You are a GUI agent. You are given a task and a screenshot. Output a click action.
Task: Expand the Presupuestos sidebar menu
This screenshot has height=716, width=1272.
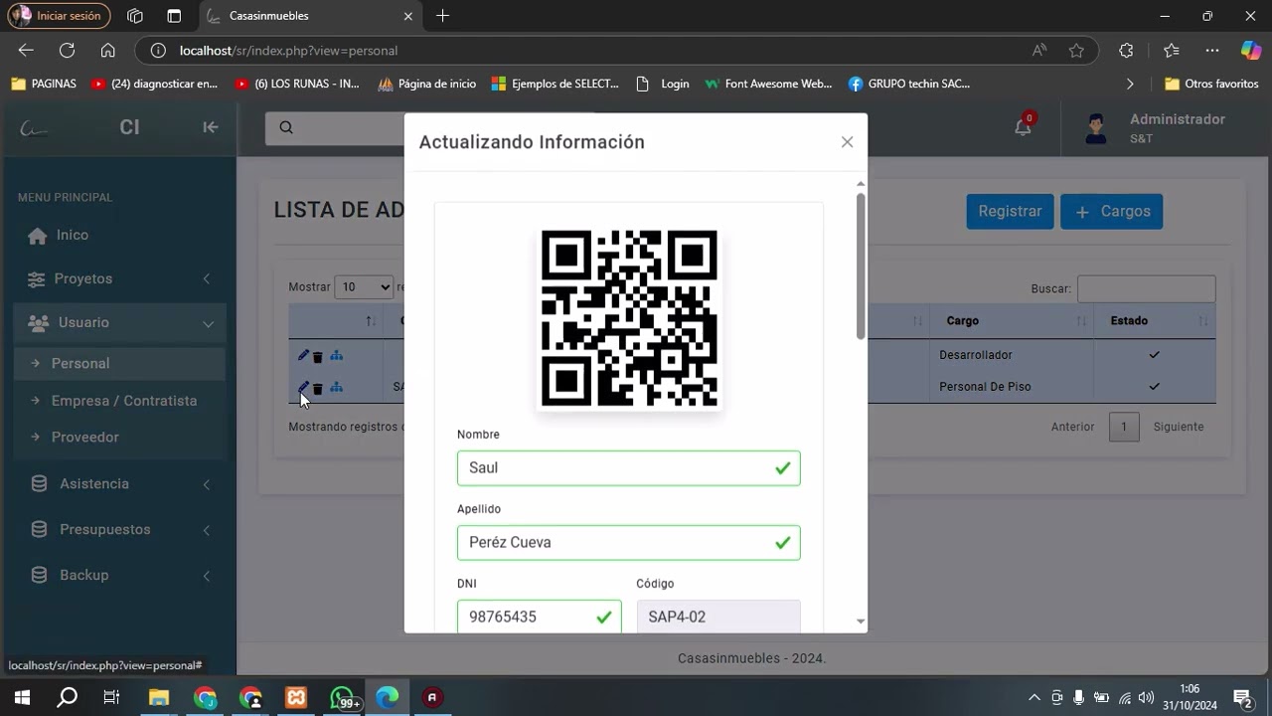[120, 530]
